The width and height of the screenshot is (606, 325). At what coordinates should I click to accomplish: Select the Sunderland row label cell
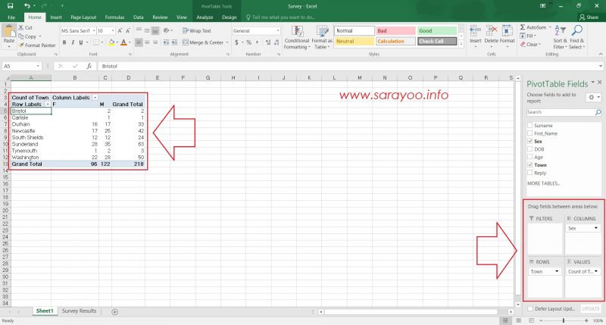coord(31,144)
